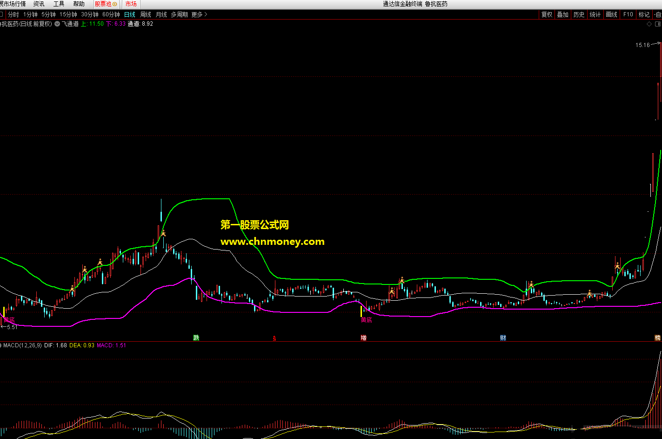Switch to the 市场 tab
Image resolution: width=662 pixels, height=439 pixels.
(x=131, y=4)
